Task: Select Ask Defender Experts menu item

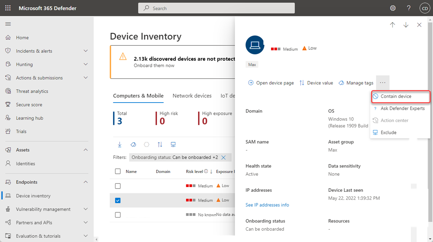Action: [400, 108]
